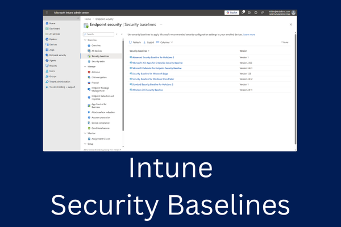Image resolution: width=341 pixels, height=227 pixels.
Task: Open Apps in the left navigation
Action: [x=50, y=50]
